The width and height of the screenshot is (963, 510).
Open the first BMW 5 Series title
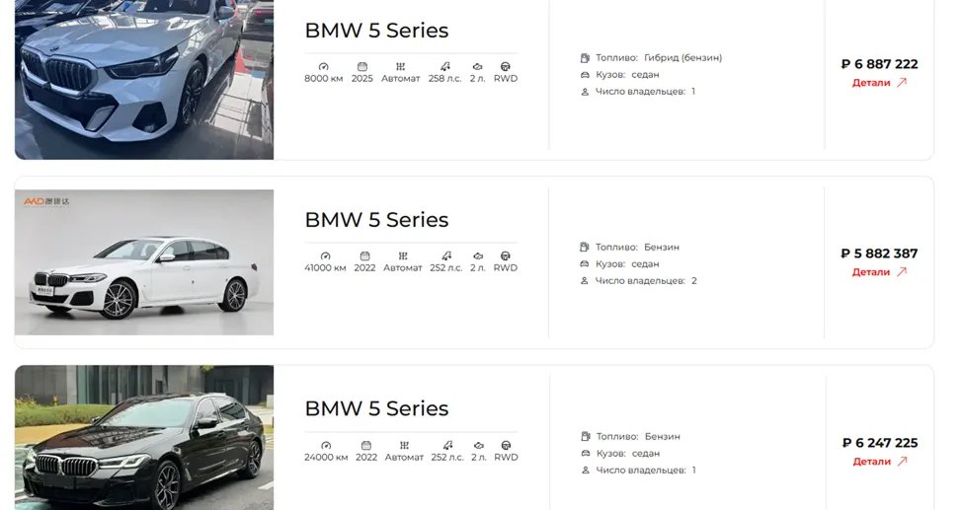coord(376,30)
